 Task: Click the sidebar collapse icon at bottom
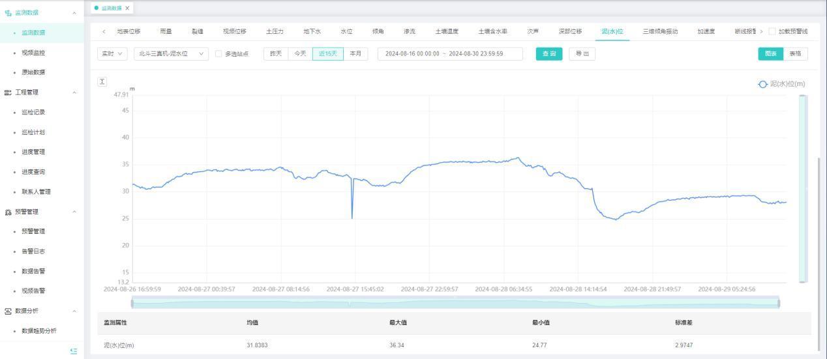click(74, 351)
